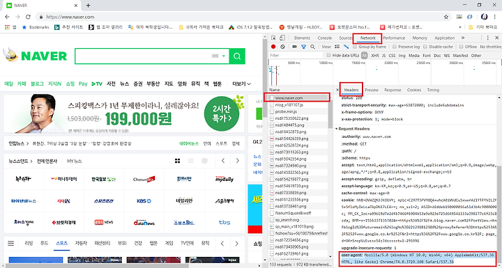Switch to the Preview tab
This screenshot has height=268, width=502.
point(372,90)
